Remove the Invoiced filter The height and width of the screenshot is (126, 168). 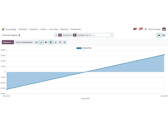71,35
